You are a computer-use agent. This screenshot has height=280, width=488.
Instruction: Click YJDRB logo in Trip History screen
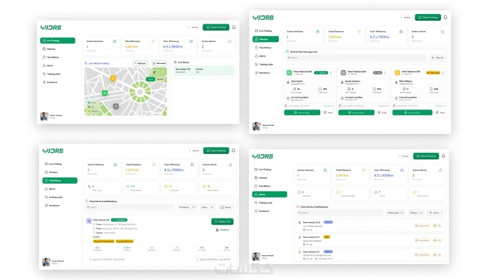(x=53, y=151)
